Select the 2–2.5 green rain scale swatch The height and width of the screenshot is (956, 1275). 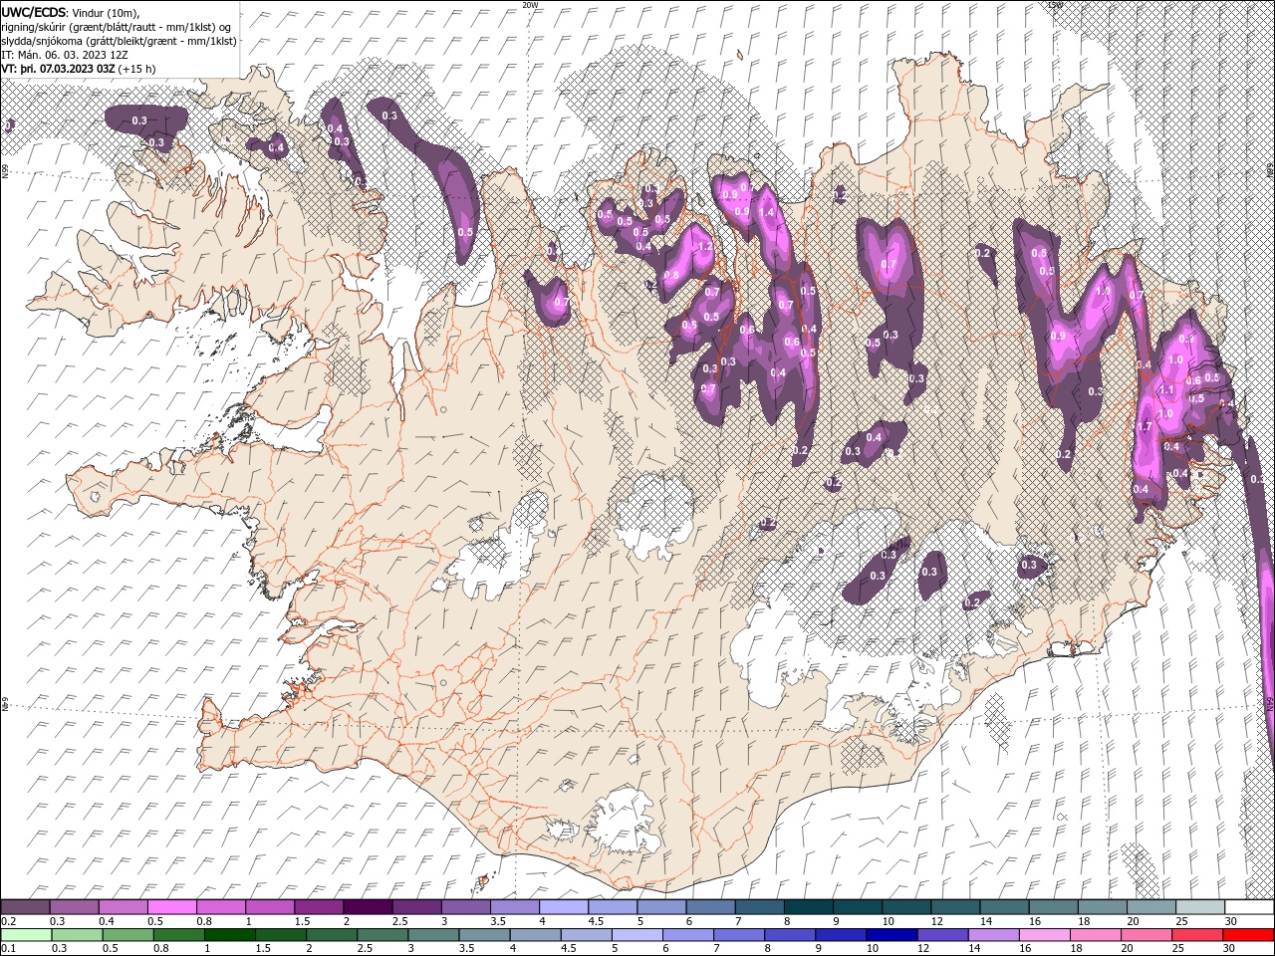pos(332,934)
